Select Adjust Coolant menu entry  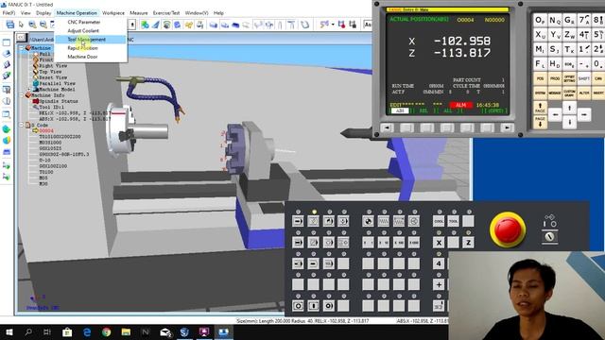(x=83, y=30)
